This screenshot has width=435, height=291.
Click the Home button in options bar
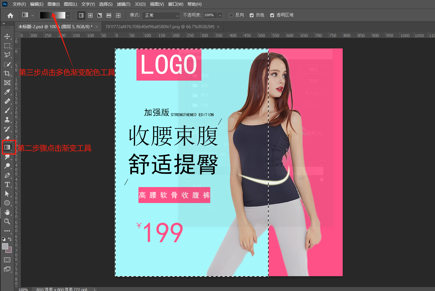pyautogui.click(x=11, y=15)
